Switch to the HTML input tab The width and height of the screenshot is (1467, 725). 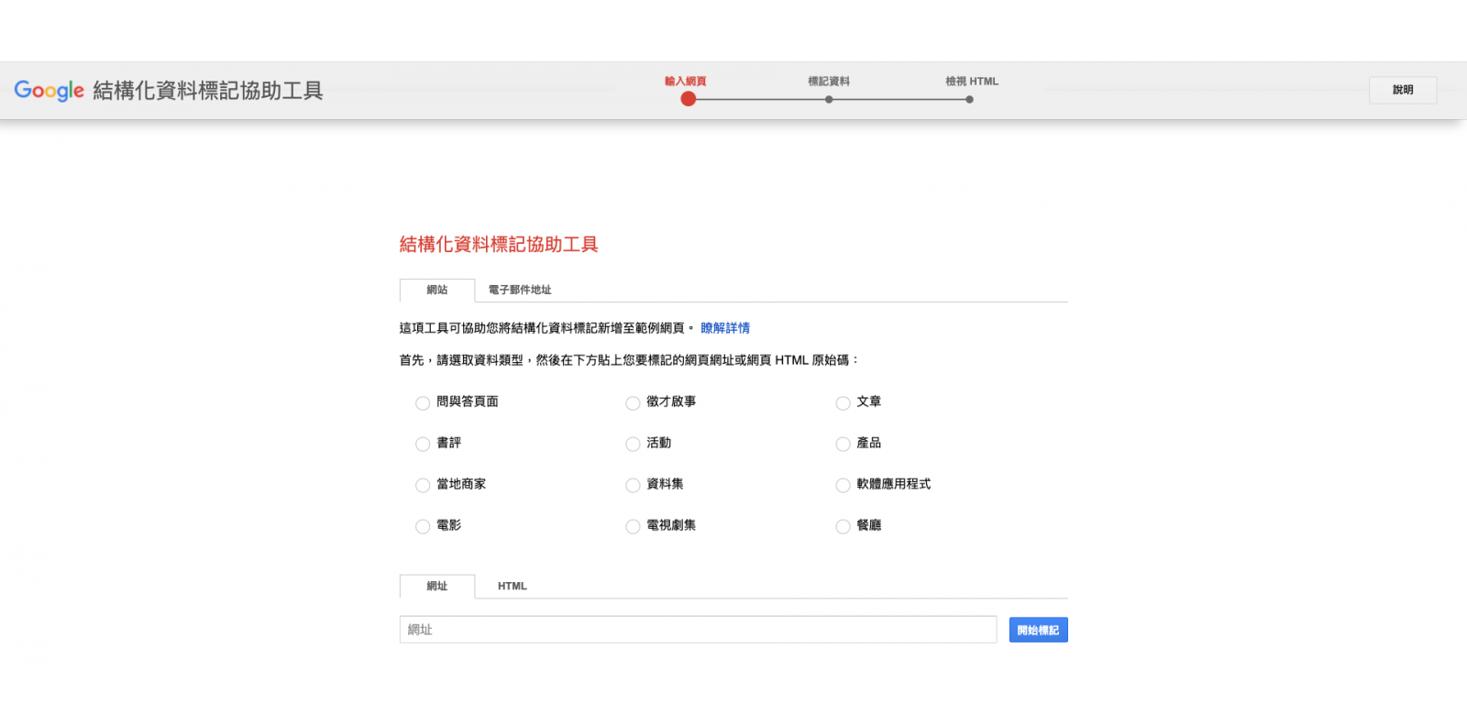tap(513, 587)
